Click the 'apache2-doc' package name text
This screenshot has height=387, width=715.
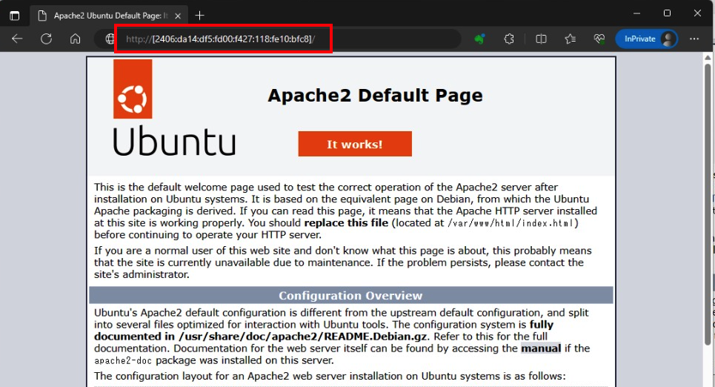tap(123, 360)
